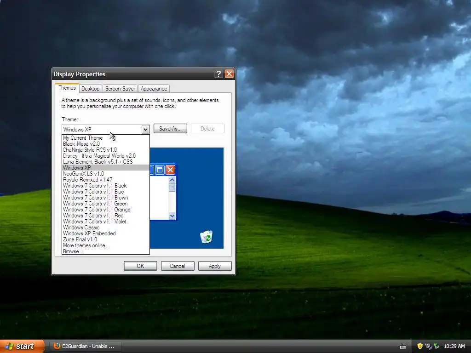Open the Screen Saver tab
This screenshot has width=471, height=353.
point(120,89)
